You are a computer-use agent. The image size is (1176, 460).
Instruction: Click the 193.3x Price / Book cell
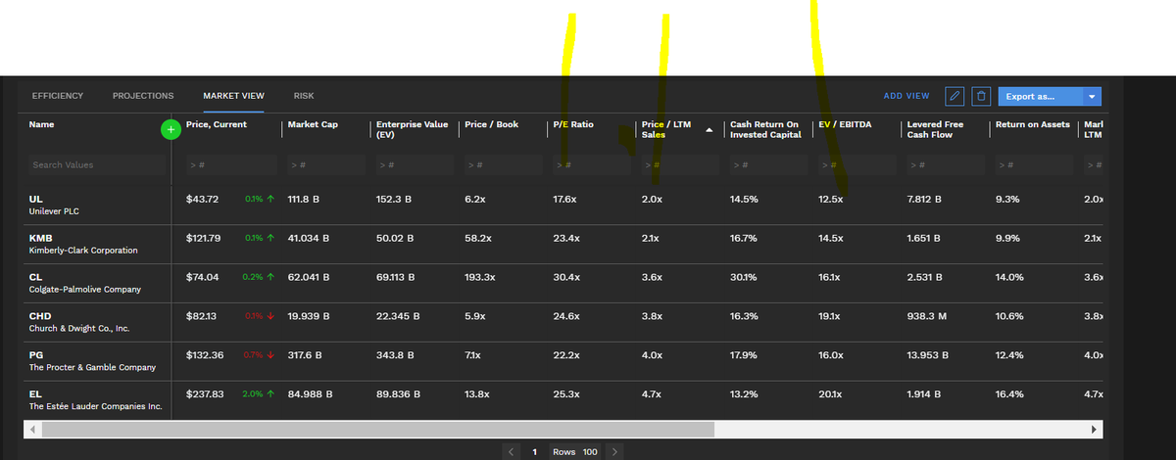click(x=479, y=277)
